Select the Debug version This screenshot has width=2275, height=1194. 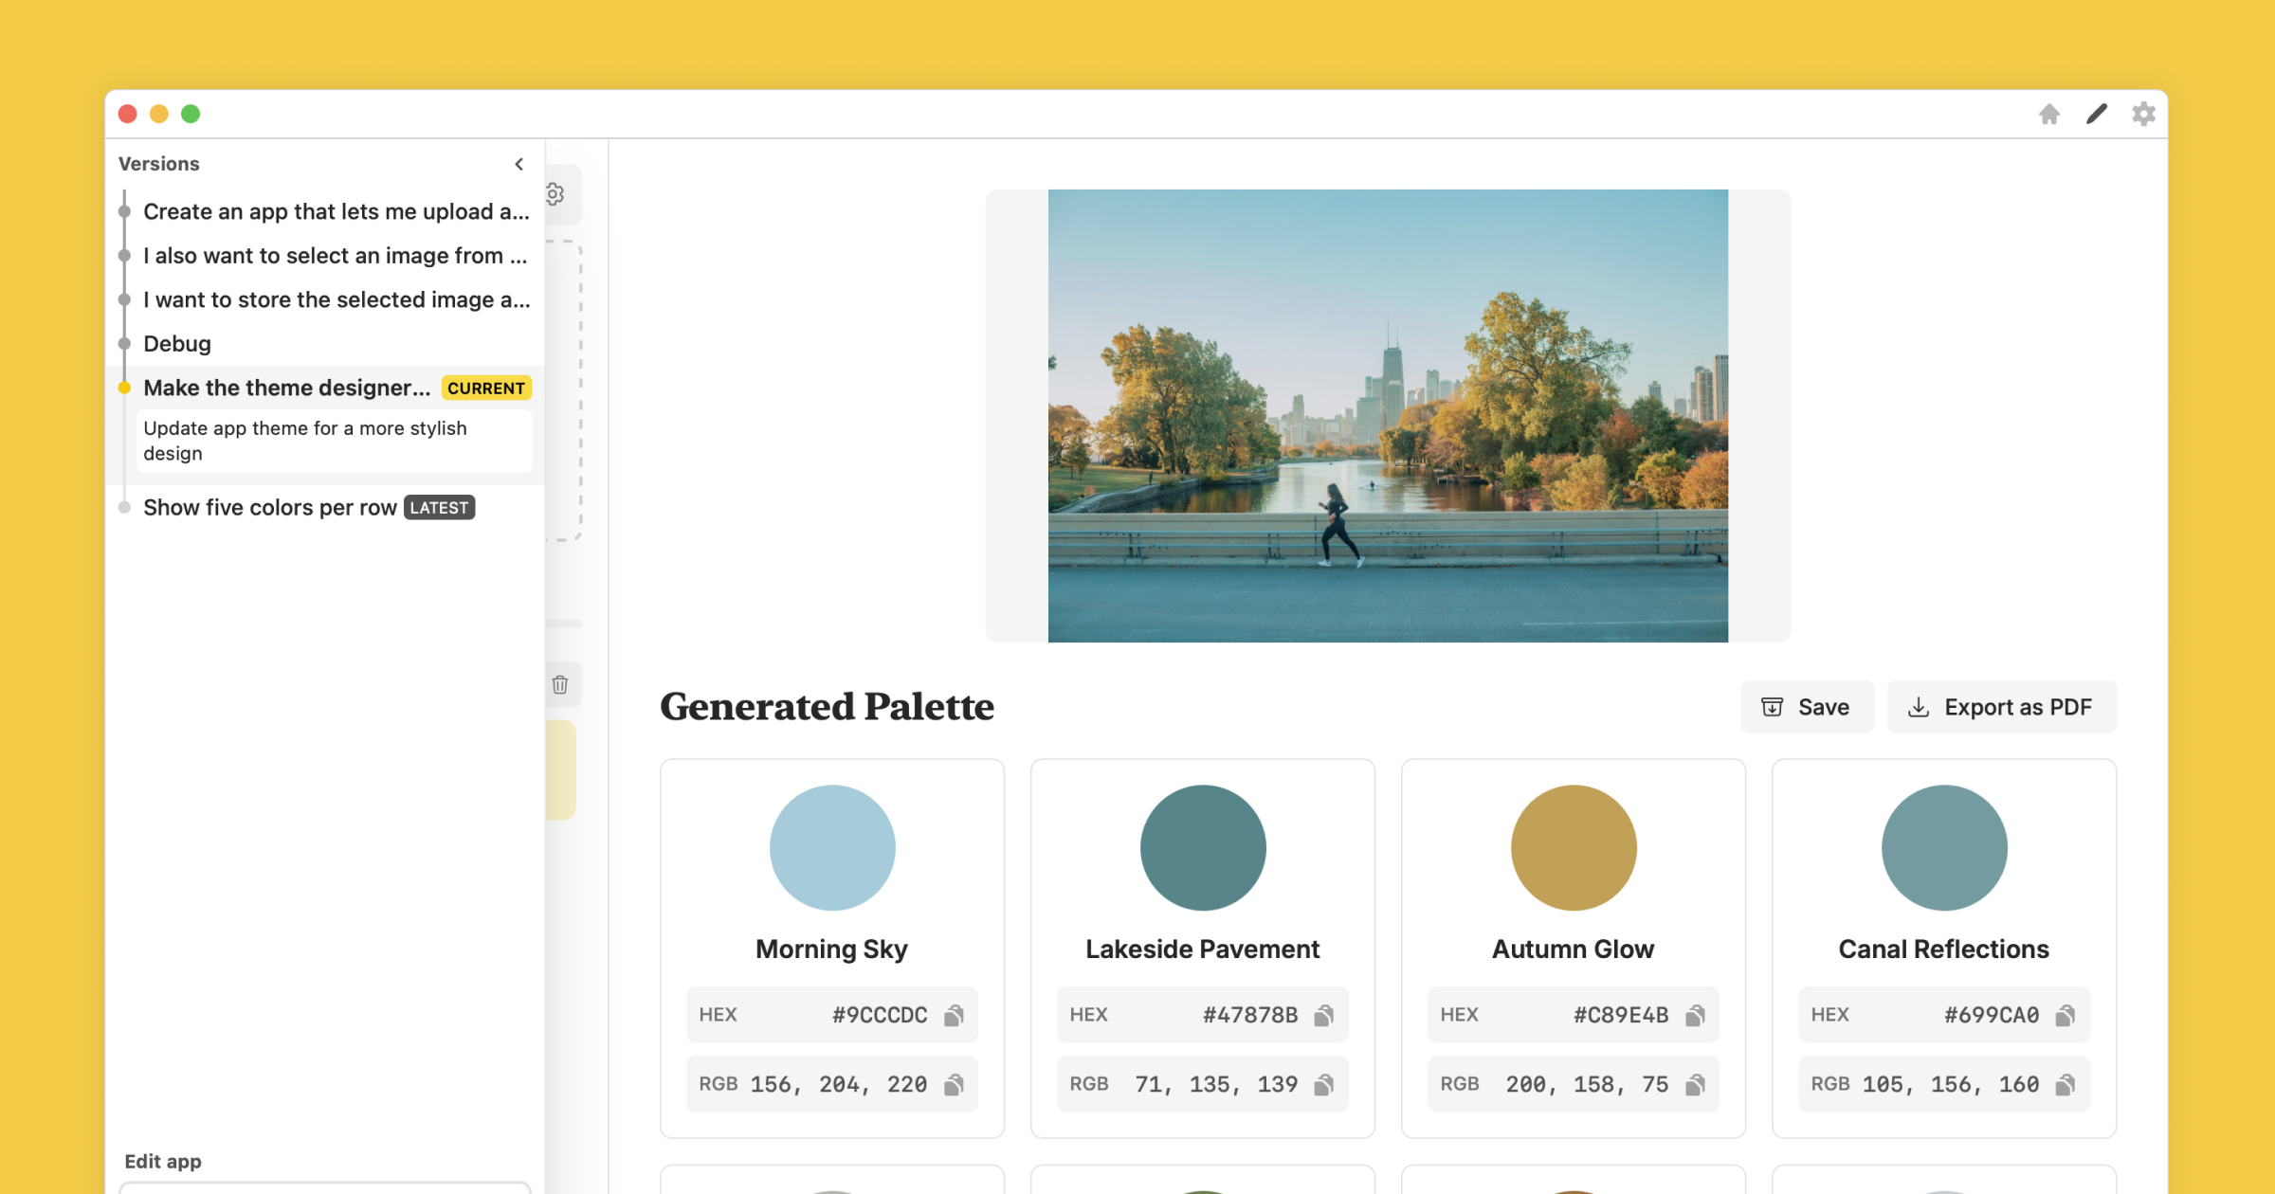tap(177, 344)
